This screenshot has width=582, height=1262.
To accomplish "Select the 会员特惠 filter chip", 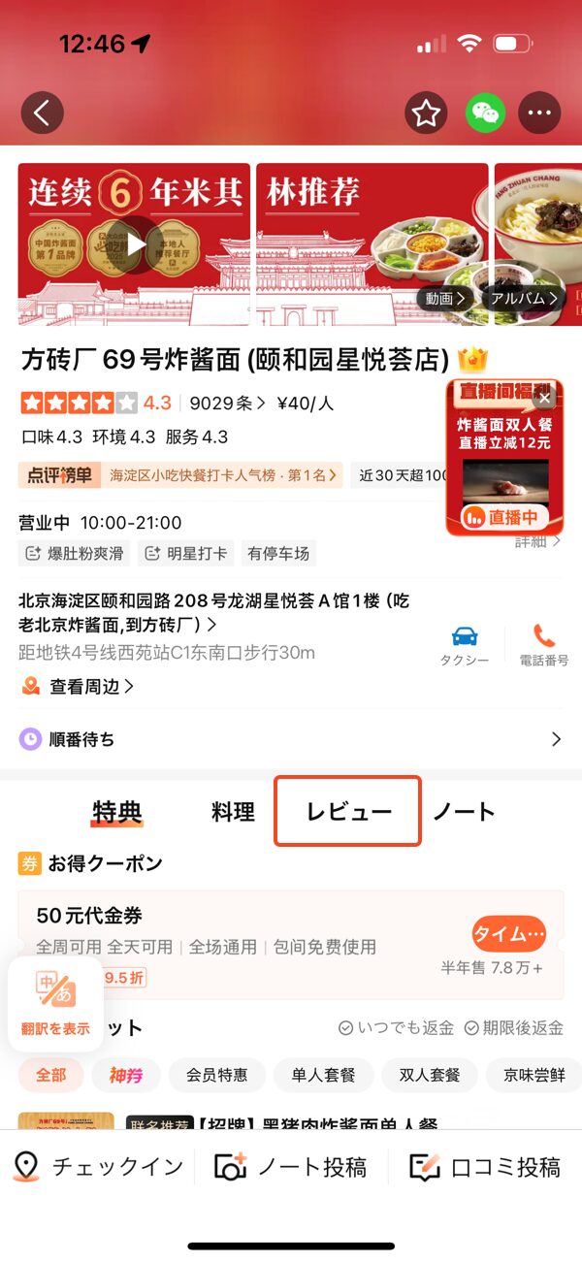I will [x=216, y=1076].
